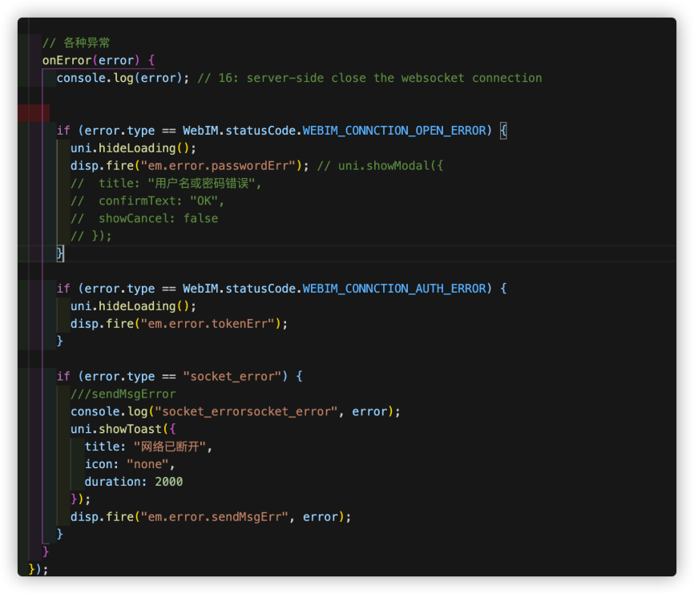Viewport: 694px width, 594px height.
Task: Click the commented showCancel: false line
Action: point(144,218)
